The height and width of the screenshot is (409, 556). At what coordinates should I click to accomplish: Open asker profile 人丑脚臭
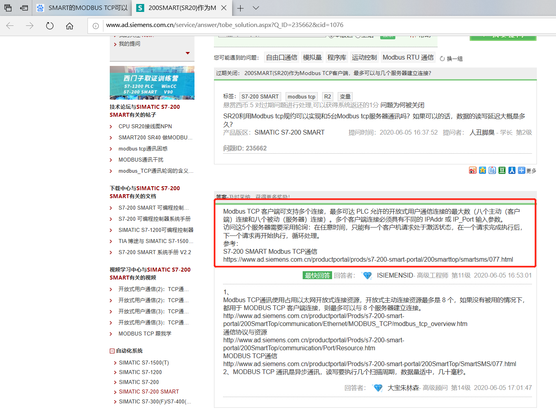pyautogui.click(x=482, y=133)
